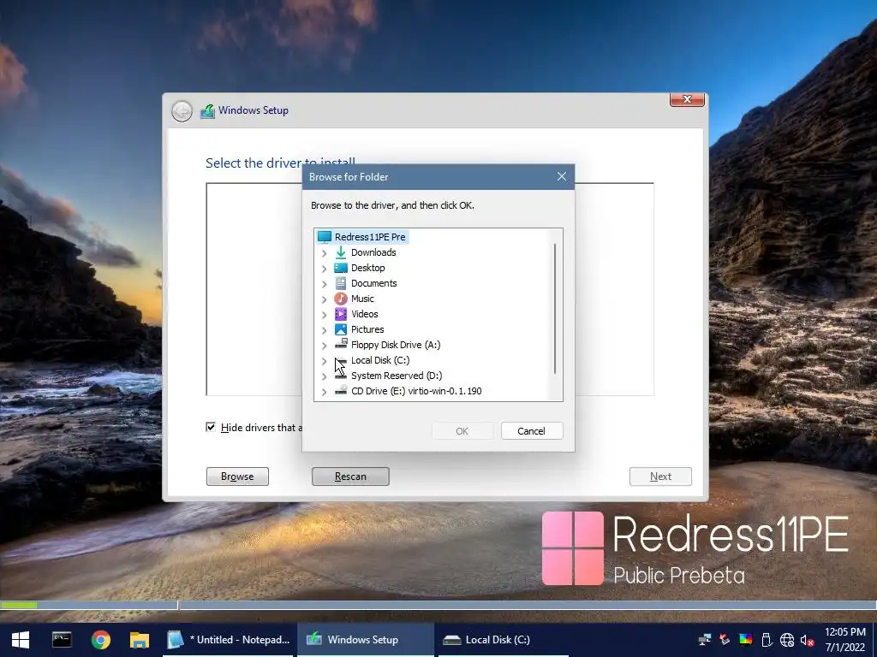Close the Windows Setup window
The height and width of the screenshot is (657, 877).
click(x=687, y=99)
